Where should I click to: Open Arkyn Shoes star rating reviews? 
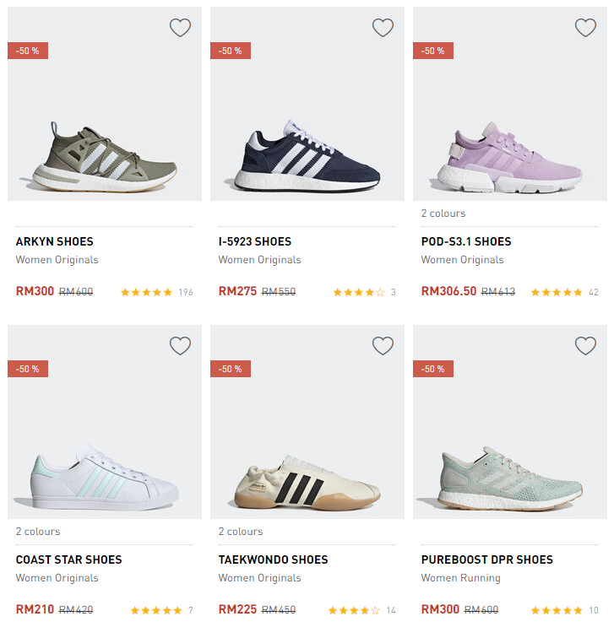tap(146, 293)
